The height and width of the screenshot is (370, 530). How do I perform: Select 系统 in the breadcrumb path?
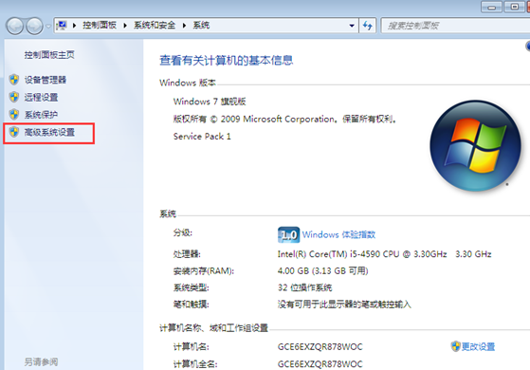tap(201, 25)
